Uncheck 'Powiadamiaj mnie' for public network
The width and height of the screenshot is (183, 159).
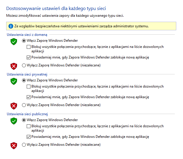pyautogui.click(x=28, y=137)
